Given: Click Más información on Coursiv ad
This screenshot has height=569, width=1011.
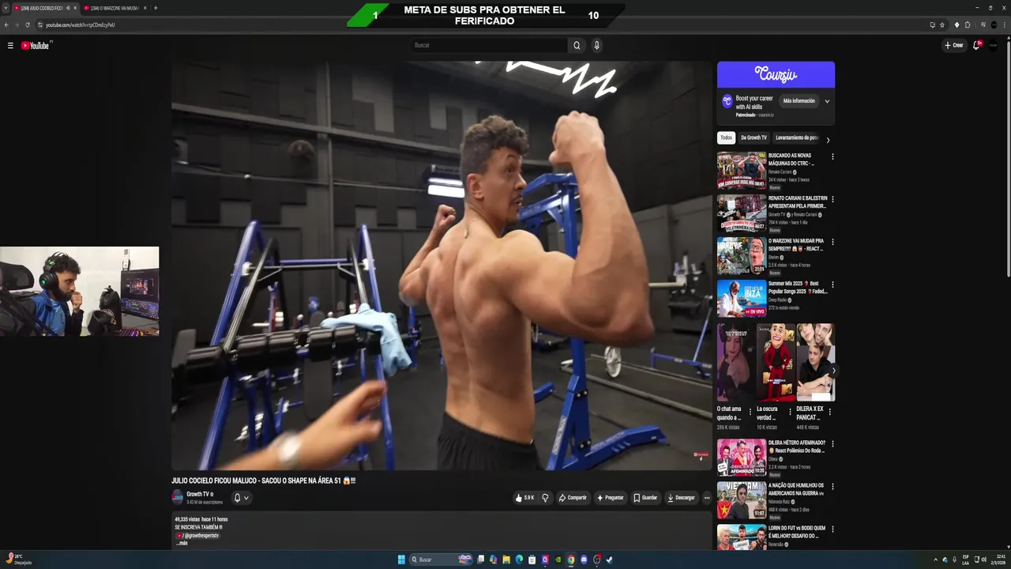Looking at the screenshot, I should [x=799, y=101].
